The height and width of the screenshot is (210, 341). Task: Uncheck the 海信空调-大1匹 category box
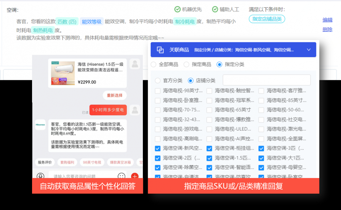pyautogui.click(x=261, y=158)
